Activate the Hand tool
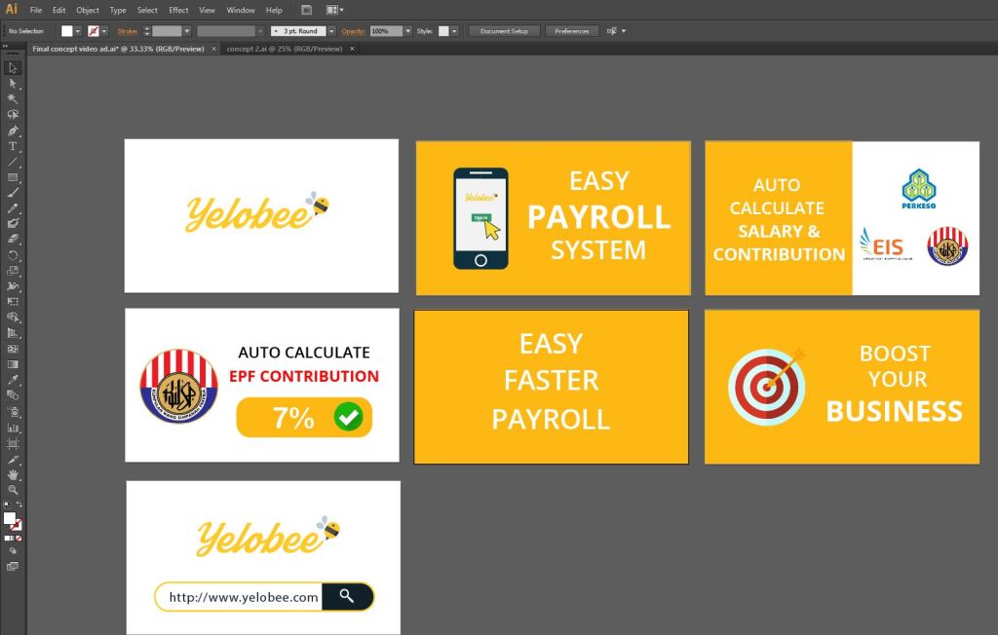The width and height of the screenshot is (998, 635). tap(13, 474)
